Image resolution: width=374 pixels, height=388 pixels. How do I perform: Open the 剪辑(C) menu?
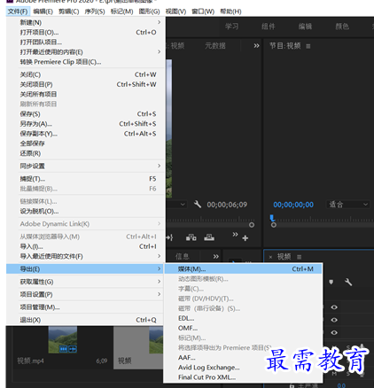(x=68, y=12)
